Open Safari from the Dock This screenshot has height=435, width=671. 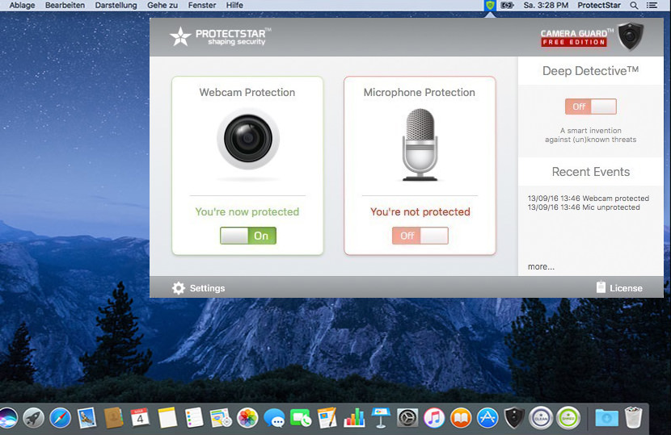(x=60, y=418)
